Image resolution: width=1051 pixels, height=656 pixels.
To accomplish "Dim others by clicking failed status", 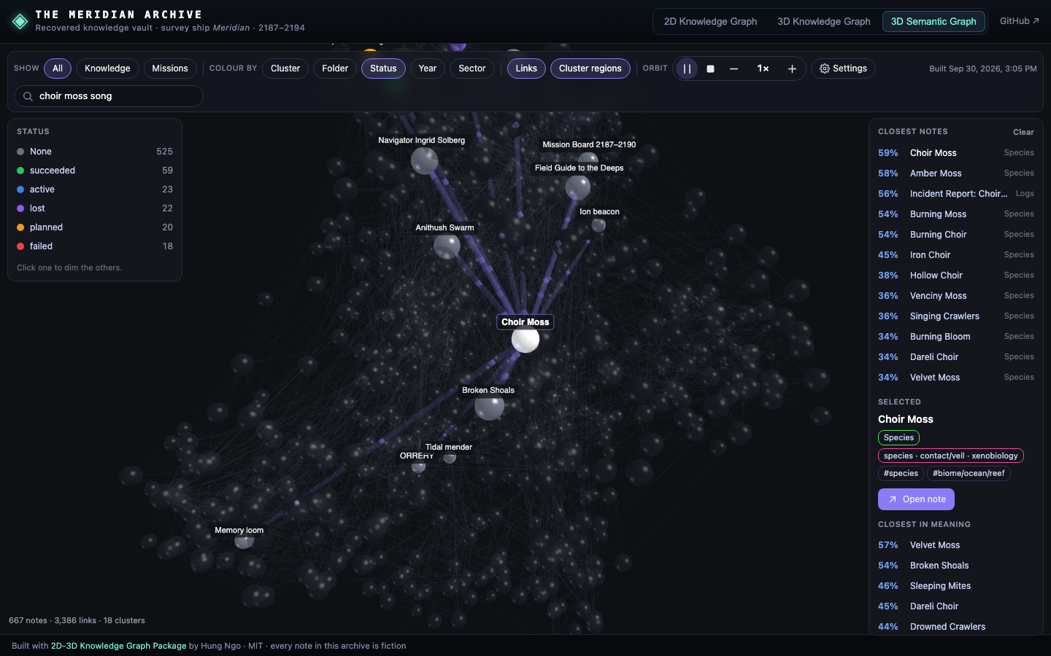I will point(95,246).
